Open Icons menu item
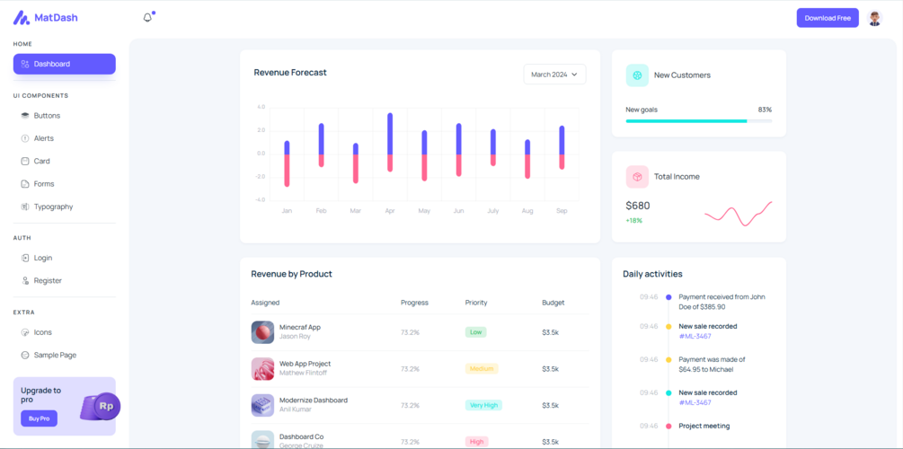The width and height of the screenshot is (903, 449). [65, 332]
